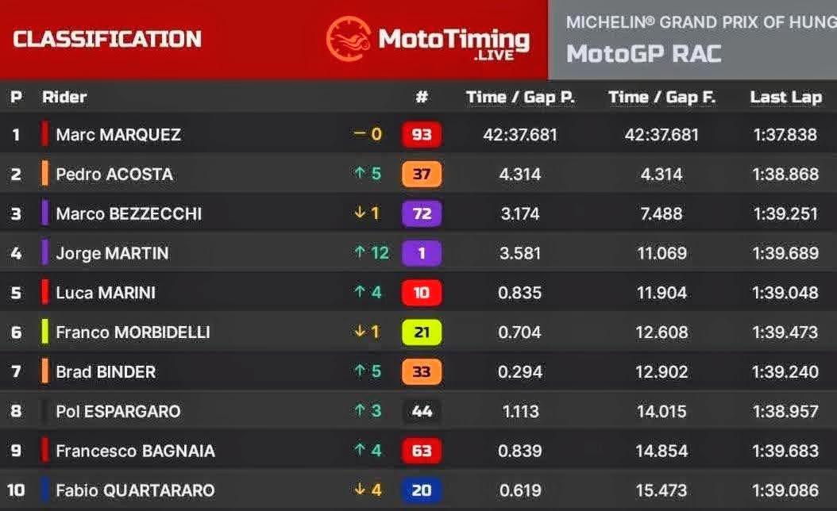Click Morbidelli's yellow number 21 badge

coord(422,332)
